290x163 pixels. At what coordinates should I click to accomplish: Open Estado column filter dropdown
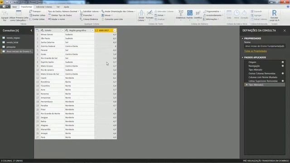63,30
